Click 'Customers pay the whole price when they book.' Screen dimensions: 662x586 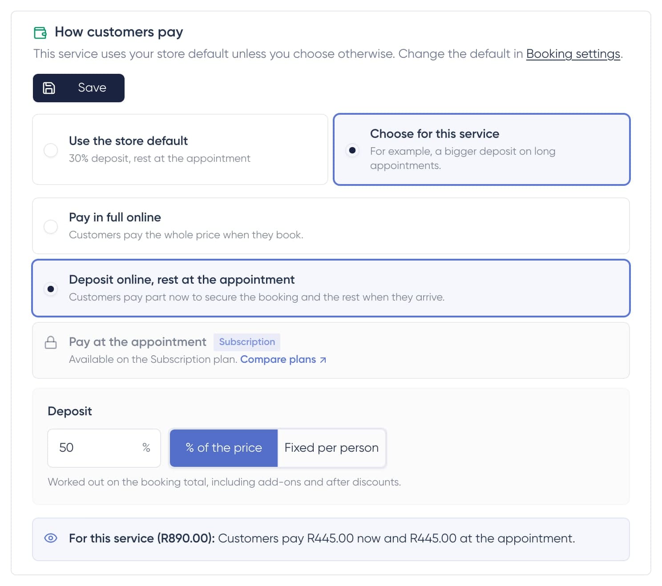point(186,235)
